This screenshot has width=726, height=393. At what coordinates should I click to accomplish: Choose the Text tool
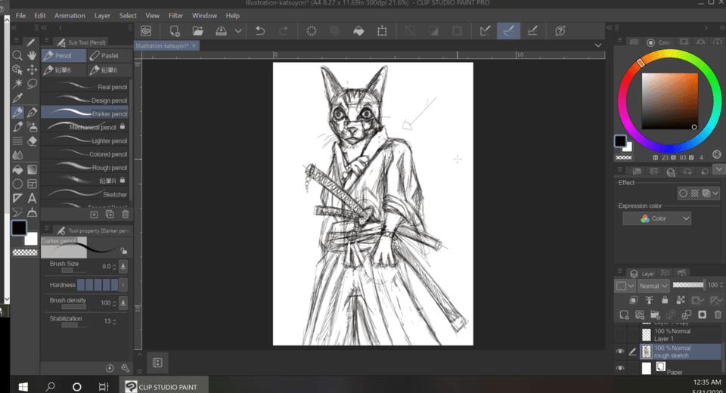click(x=32, y=198)
